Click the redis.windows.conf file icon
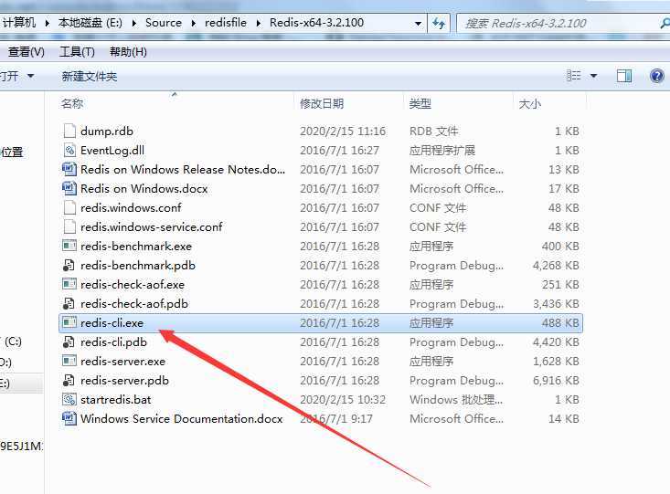 [69, 207]
